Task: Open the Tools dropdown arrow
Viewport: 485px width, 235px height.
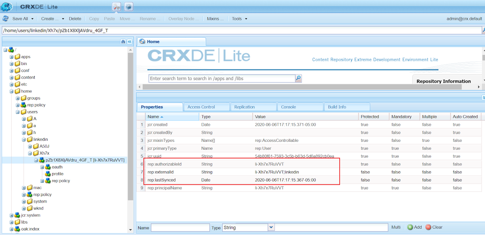Action: pos(246,19)
